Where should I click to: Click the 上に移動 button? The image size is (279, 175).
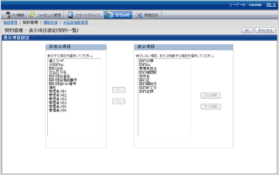tap(211, 95)
